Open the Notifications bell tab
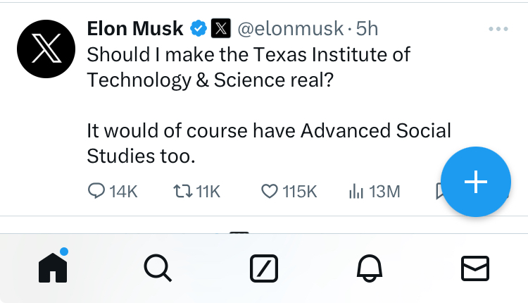This screenshot has width=528, height=303. click(370, 268)
